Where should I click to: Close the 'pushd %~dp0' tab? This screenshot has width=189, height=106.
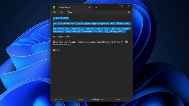click(89, 7)
